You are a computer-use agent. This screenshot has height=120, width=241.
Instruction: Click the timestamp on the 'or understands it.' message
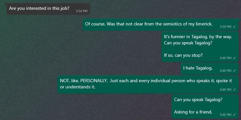point(225,90)
